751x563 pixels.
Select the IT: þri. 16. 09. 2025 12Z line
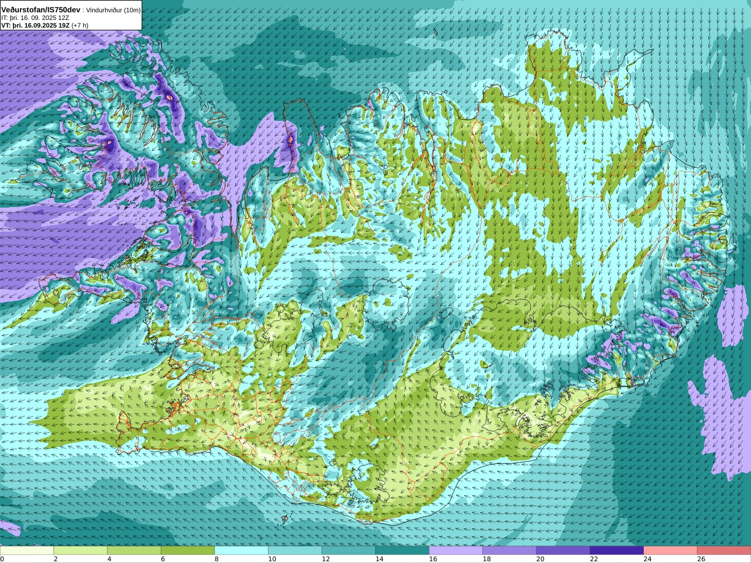click(35, 18)
